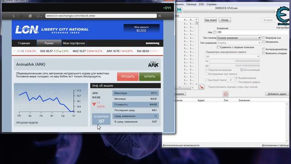Open the Тип значения 4 Байта dropdown
Viewport: 291px width, 164px height.
click(239, 43)
